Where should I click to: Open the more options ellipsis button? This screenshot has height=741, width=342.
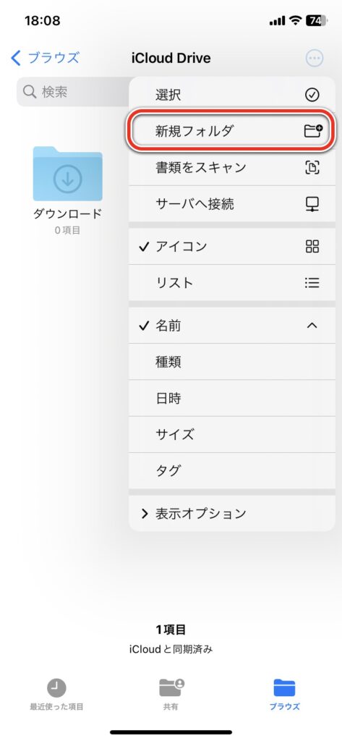coord(314,59)
